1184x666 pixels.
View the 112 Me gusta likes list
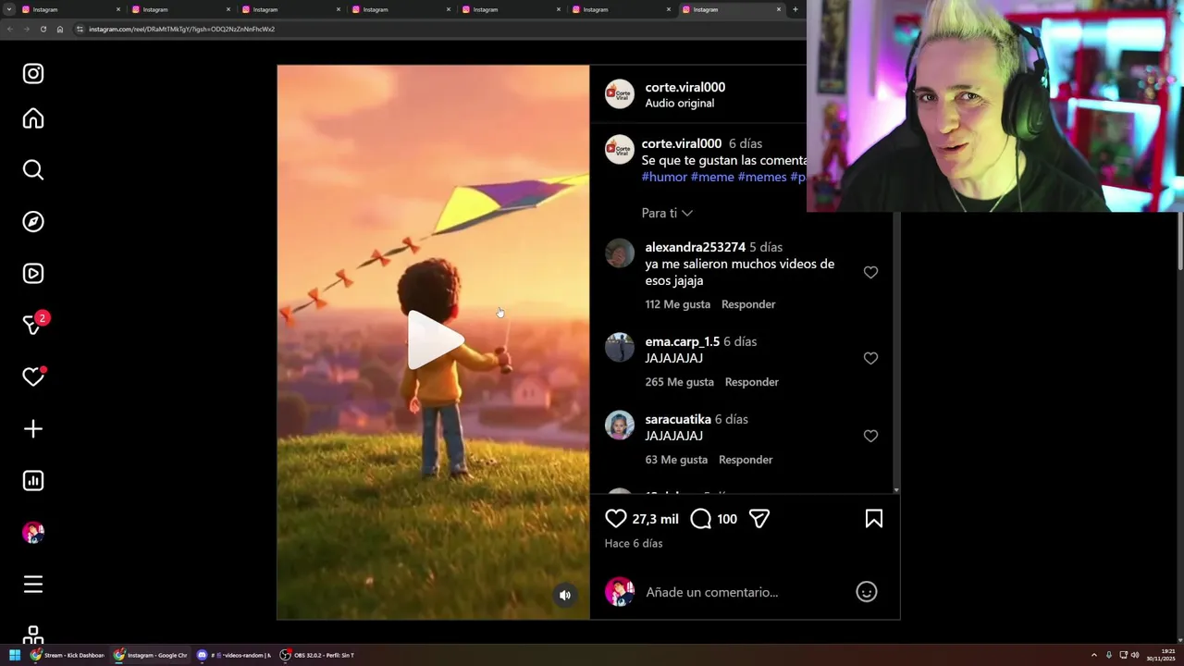point(678,304)
